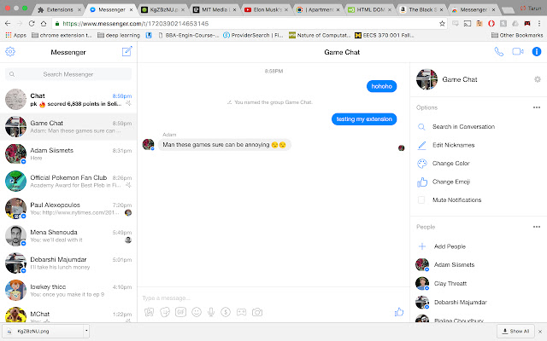Open Official Pokemon Fan Club conversation
Screen dimensions: 547x341
click(x=68, y=182)
